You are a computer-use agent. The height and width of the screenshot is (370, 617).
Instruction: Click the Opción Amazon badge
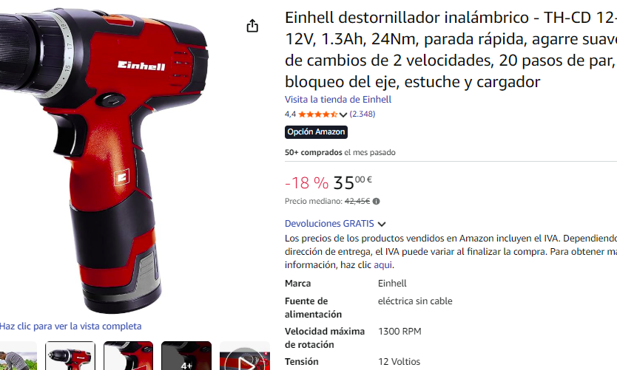coord(316,132)
